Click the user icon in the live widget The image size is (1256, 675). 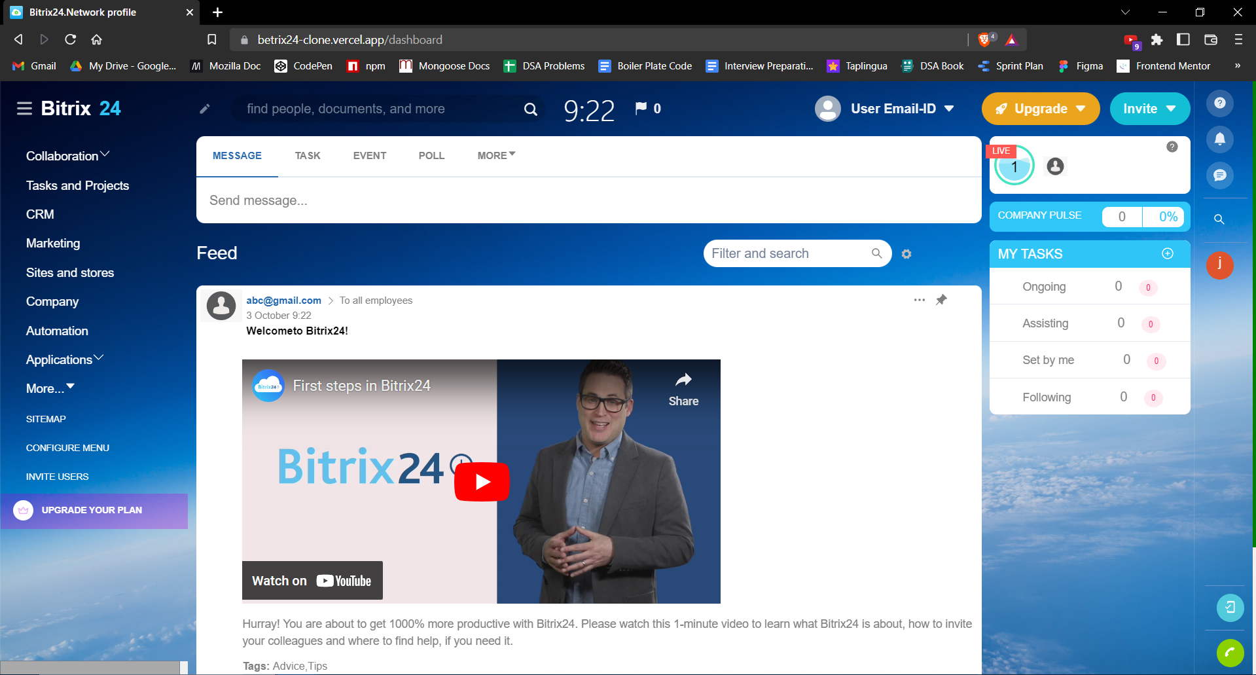point(1055,166)
